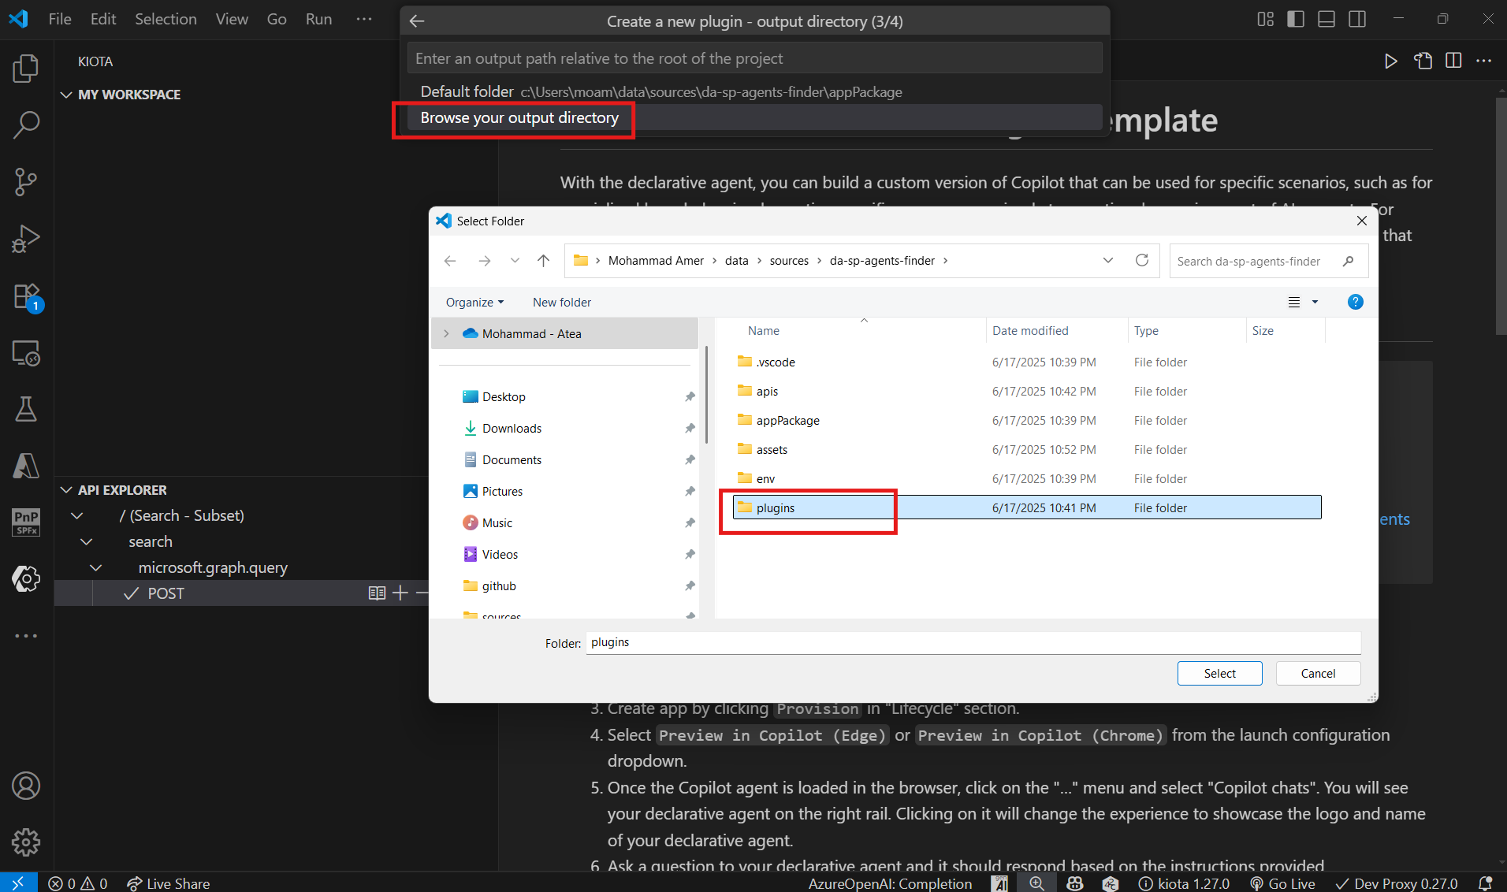The width and height of the screenshot is (1507, 892).
Task: Open Testing flask view
Action: click(26, 409)
